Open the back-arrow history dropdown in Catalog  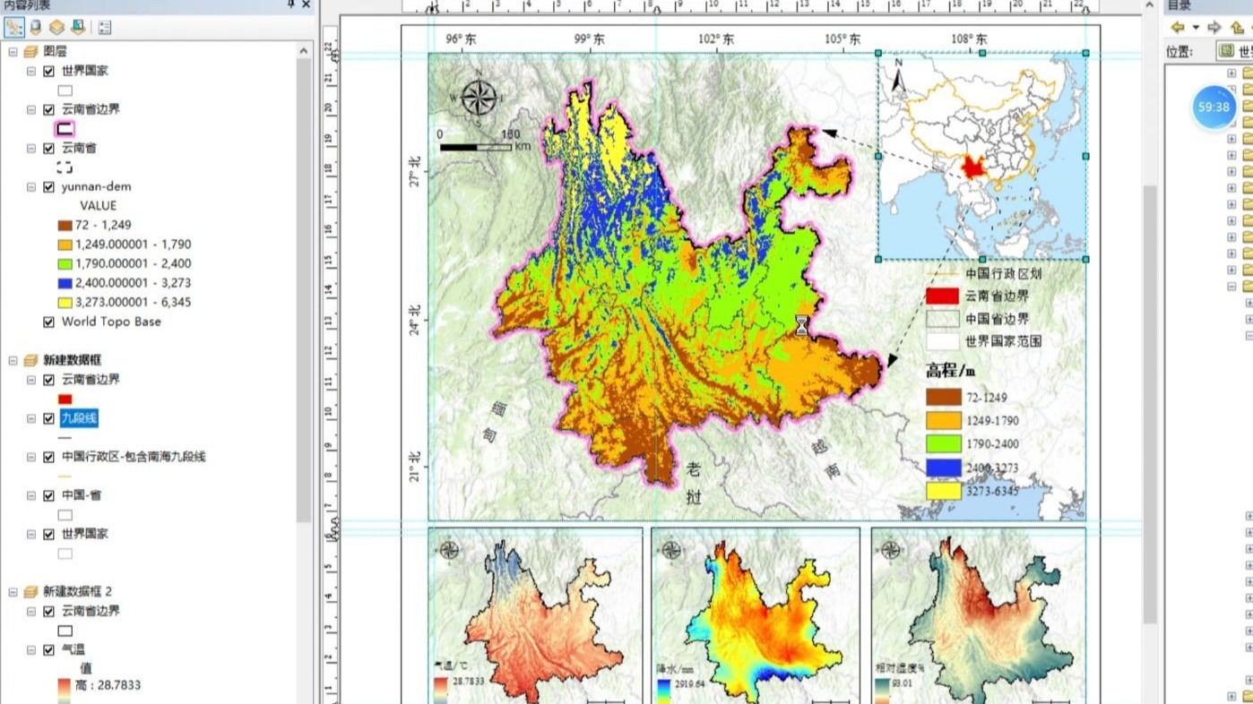pyautogui.click(x=1196, y=30)
